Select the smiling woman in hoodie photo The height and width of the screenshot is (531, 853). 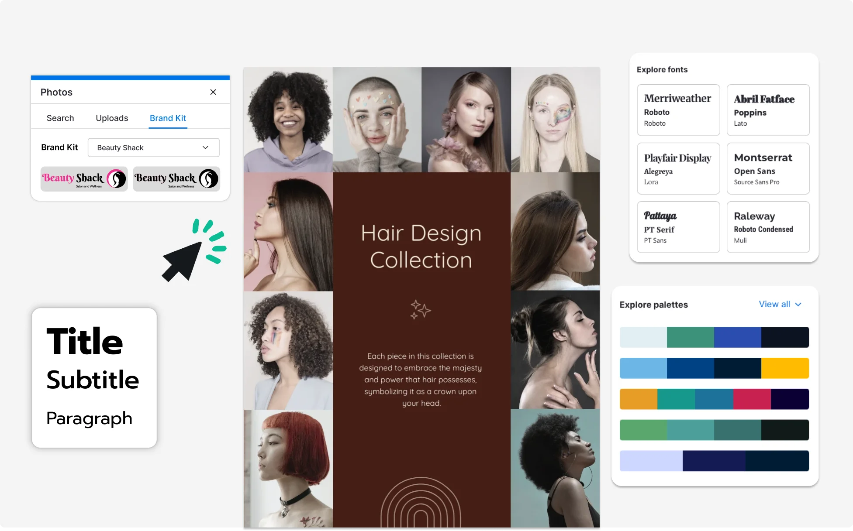pyautogui.click(x=288, y=120)
